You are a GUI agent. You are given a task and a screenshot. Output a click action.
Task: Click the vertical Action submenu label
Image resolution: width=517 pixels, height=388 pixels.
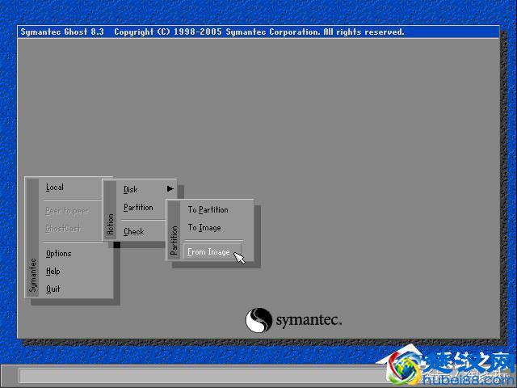(x=111, y=224)
